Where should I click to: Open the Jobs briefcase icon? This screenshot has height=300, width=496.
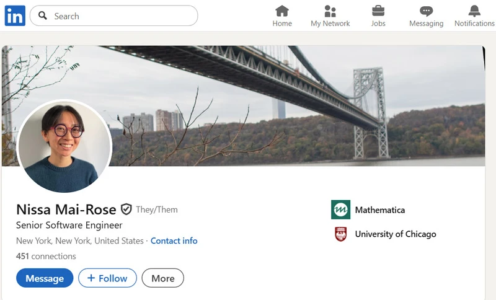(x=378, y=11)
